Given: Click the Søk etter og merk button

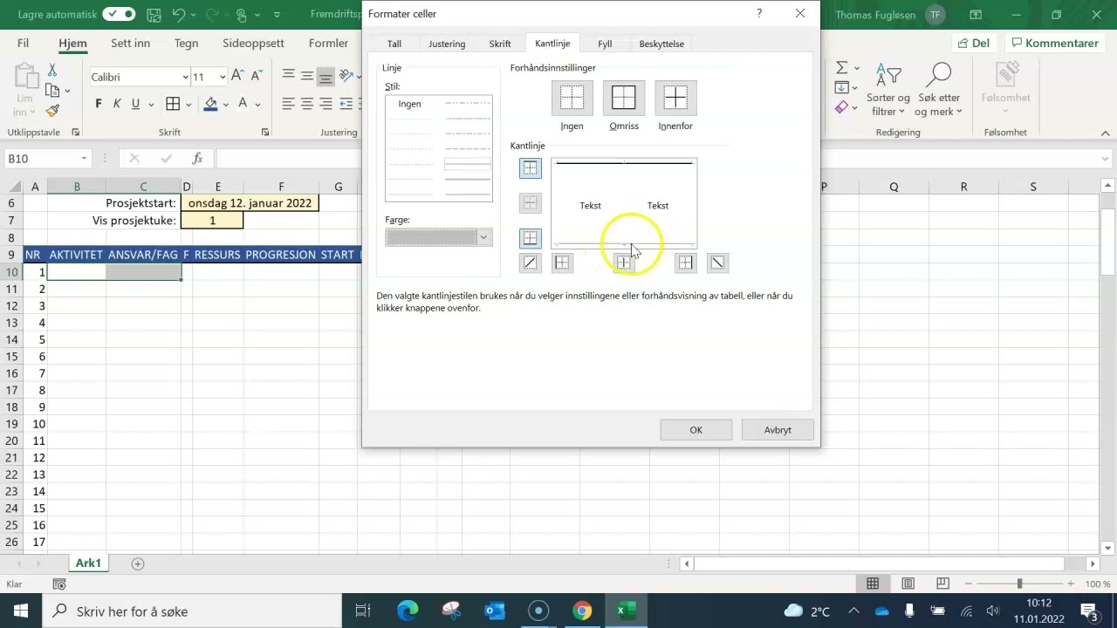Looking at the screenshot, I should [939, 90].
